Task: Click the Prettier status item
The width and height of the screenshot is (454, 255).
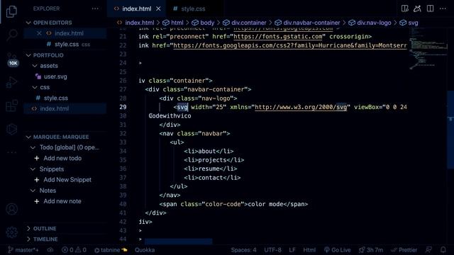Action: (404, 250)
